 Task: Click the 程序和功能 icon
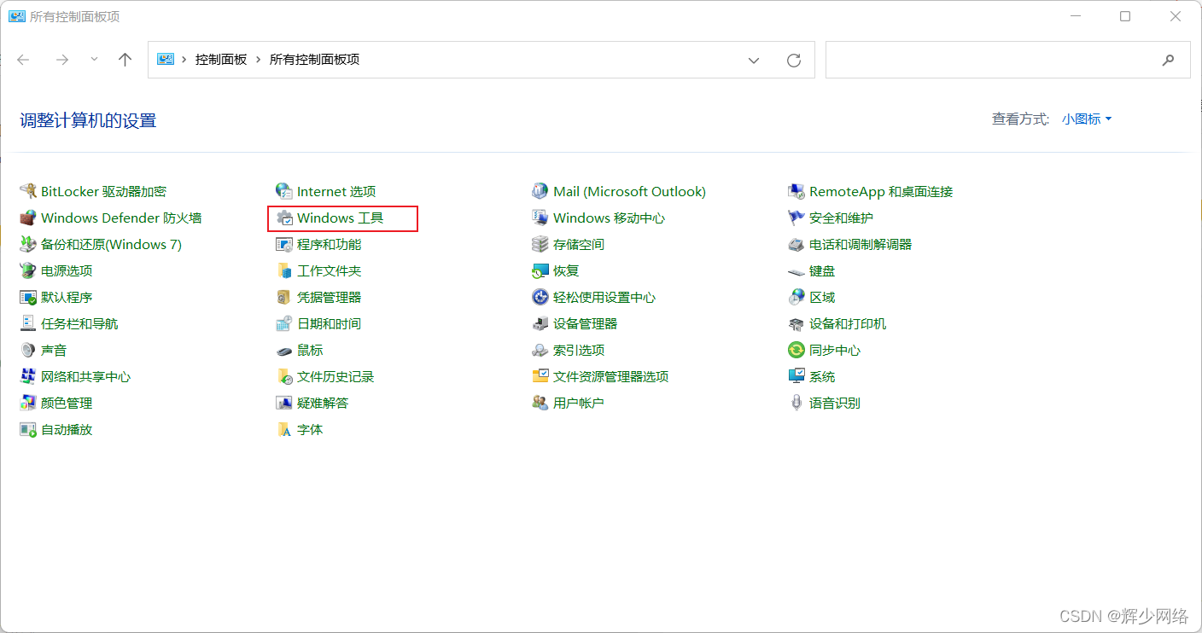coord(284,244)
